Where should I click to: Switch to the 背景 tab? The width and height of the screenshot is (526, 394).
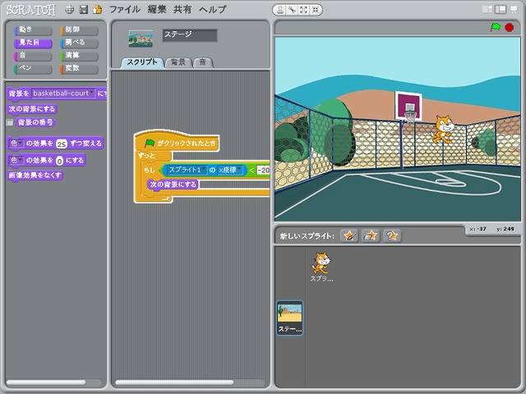click(x=178, y=62)
